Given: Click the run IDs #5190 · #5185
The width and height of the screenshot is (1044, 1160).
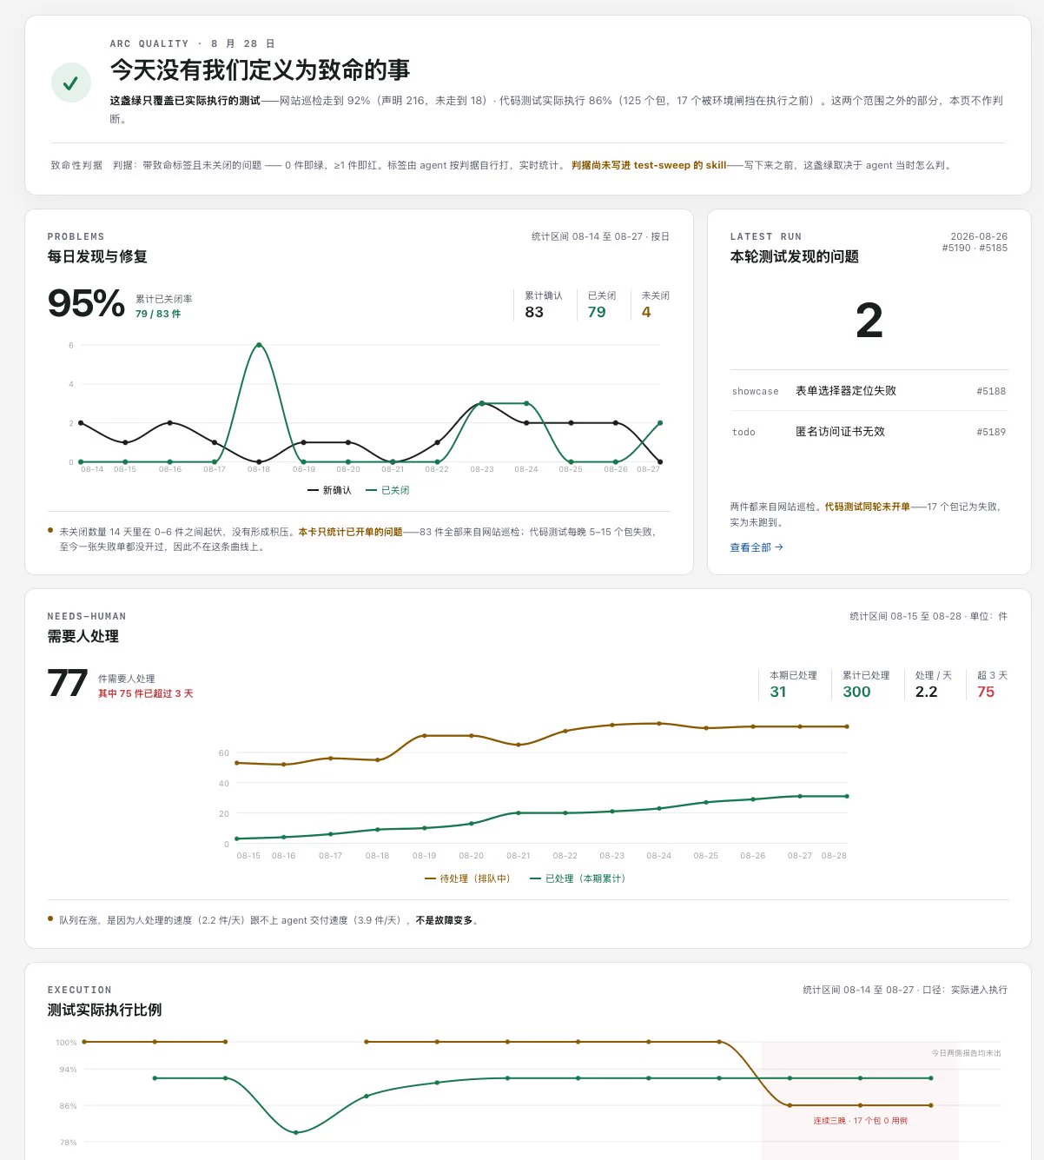Looking at the screenshot, I should pos(975,248).
